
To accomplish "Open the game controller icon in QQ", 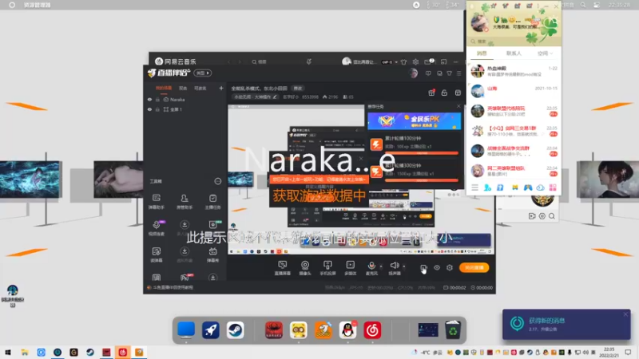I will [x=528, y=187].
